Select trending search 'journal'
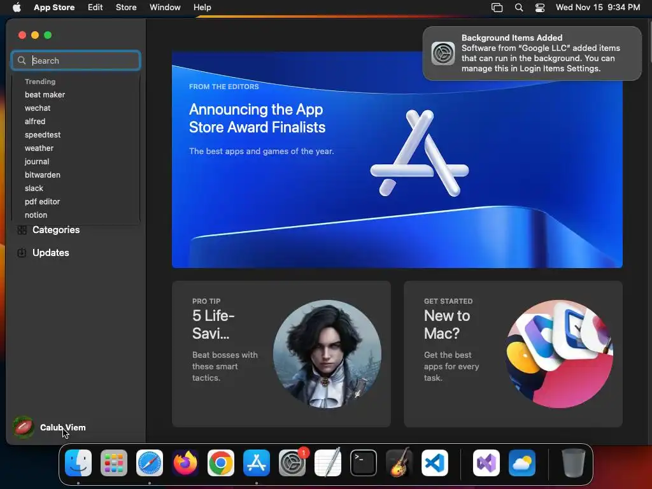This screenshot has width=652, height=489. [36, 161]
